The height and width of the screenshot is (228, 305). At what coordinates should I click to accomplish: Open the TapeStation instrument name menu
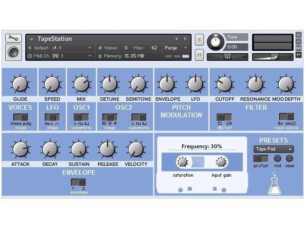click(32, 39)
